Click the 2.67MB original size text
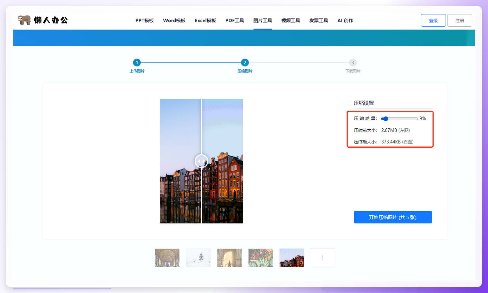 point(389,130)
